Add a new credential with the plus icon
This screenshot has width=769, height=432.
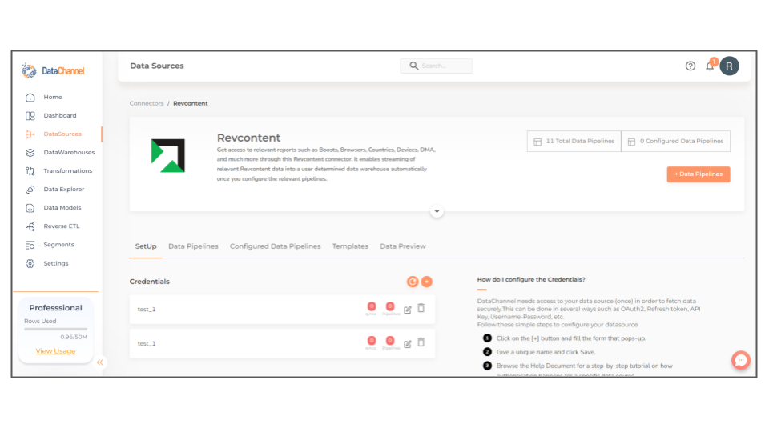coord(427,282)
